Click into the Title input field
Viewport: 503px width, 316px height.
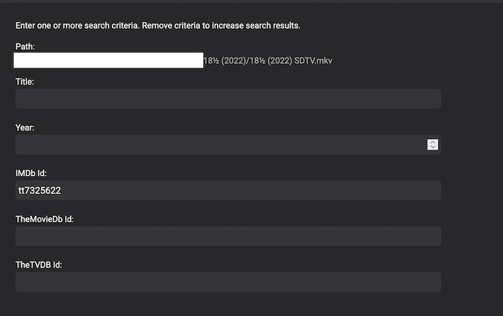point(228,99)
